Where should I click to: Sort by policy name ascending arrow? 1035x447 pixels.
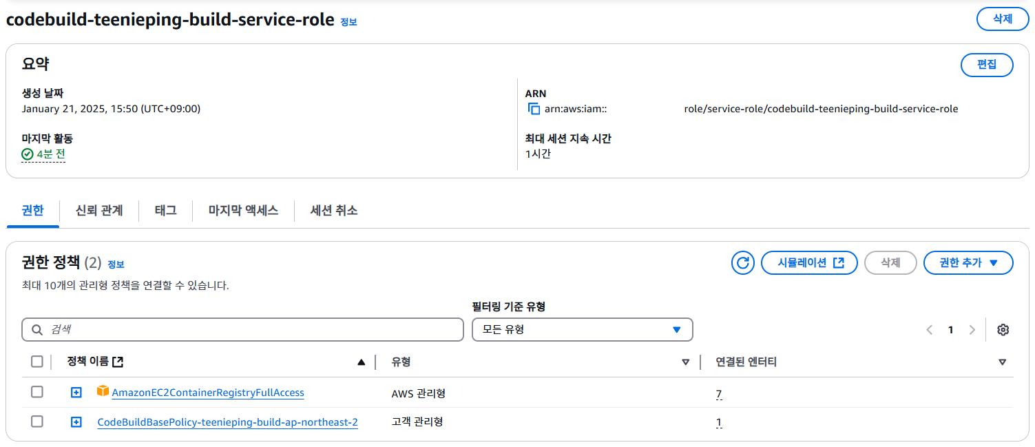(x=361, y=362)
